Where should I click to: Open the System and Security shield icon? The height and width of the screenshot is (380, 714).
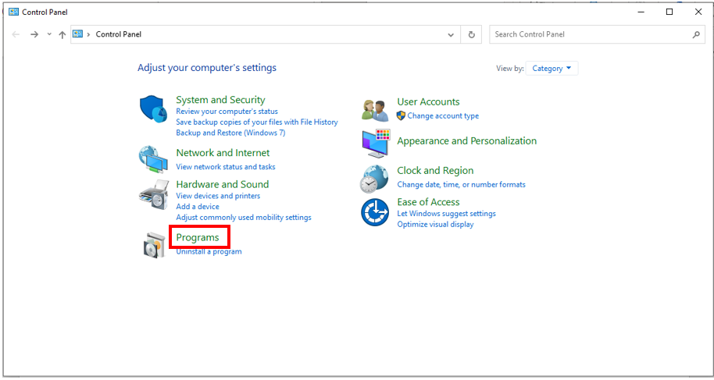tap(153, 109)
